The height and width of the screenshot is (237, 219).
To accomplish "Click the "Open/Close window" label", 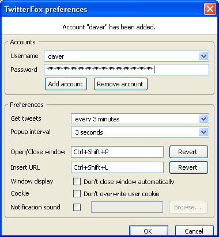I will click(38, 152).
